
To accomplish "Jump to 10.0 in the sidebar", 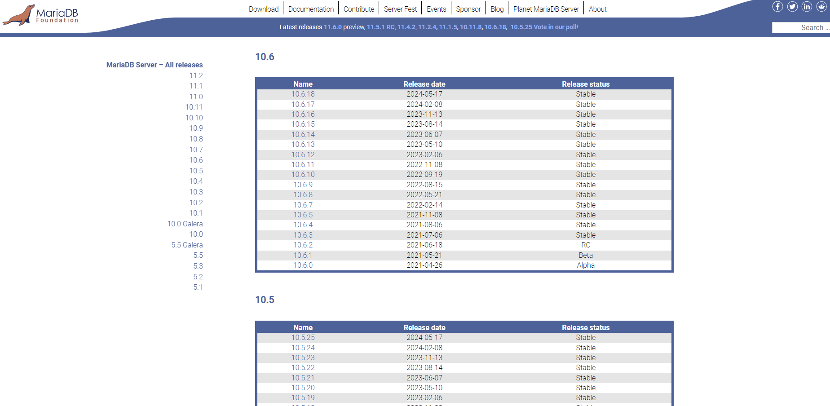I will 196,234.
